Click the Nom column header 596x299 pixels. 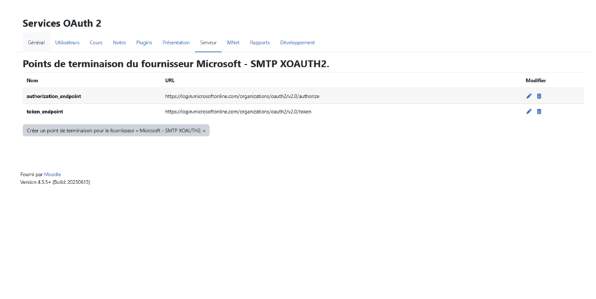[33, 80]
